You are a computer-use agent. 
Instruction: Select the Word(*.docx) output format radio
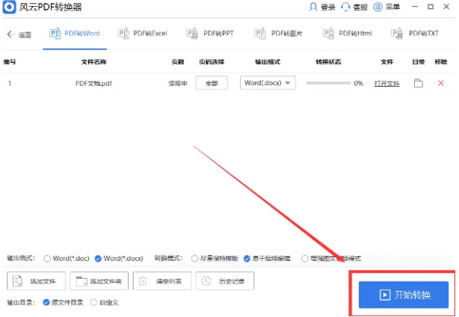click(98, 259)
